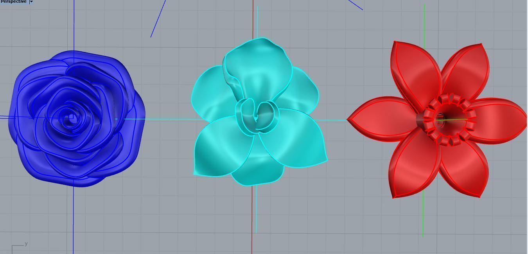The height and width of the screenshot is (254, 528).
Task: Click the rolled center of cyan flower
Action: coord(257,116)
